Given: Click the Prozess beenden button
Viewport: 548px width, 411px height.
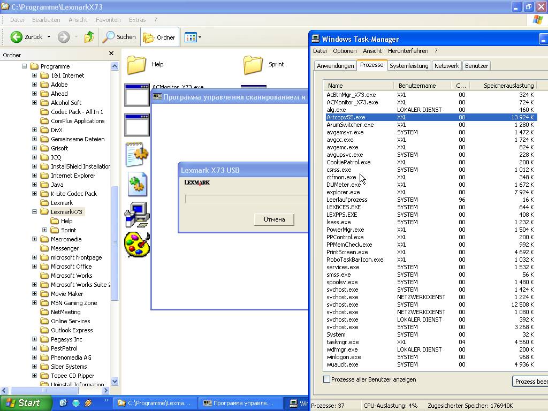Looking at the screenshot, I should tap(530, 381).
